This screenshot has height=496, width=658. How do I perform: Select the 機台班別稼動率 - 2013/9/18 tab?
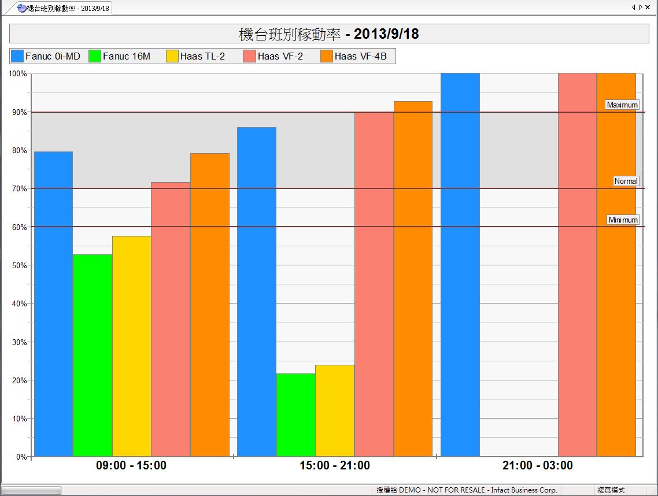(x=63, y=8)
